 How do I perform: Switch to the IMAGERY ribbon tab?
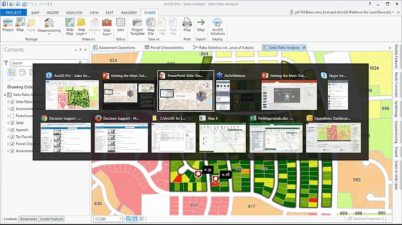(129, 12)
